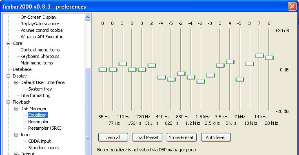Open the Database preferences page
Screen dimensions: 299x155
pyautogui.click(x=22, y=69)
